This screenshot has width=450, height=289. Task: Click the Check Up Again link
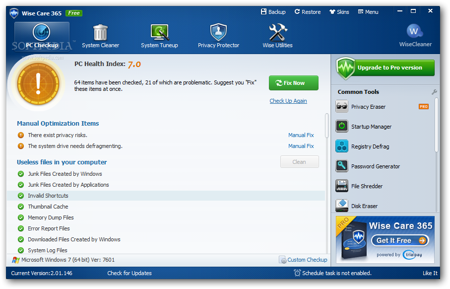pyautogui.click(x=288, y=101)
